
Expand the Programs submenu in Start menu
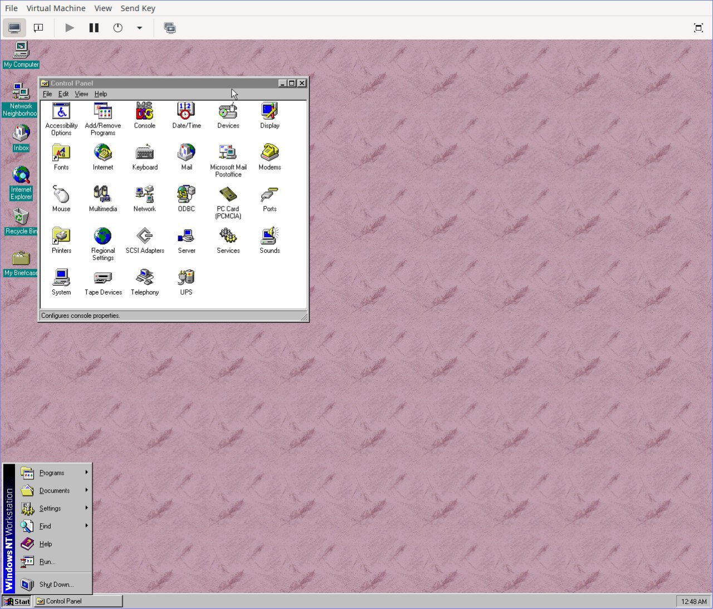tap(52, 473)
